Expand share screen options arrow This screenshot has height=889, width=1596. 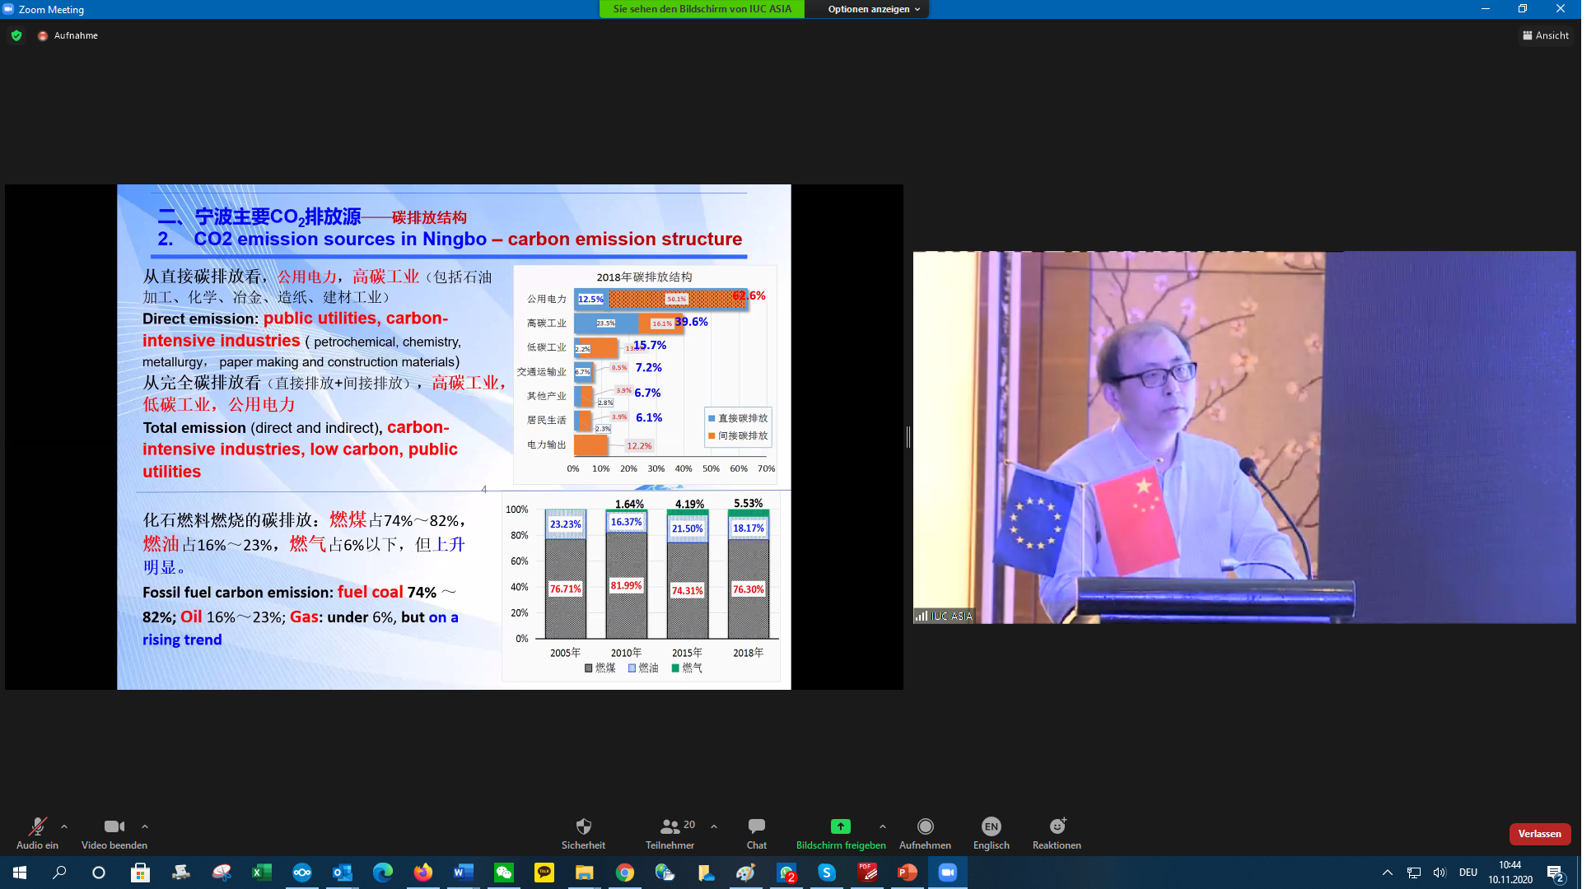tap(883, 826)
